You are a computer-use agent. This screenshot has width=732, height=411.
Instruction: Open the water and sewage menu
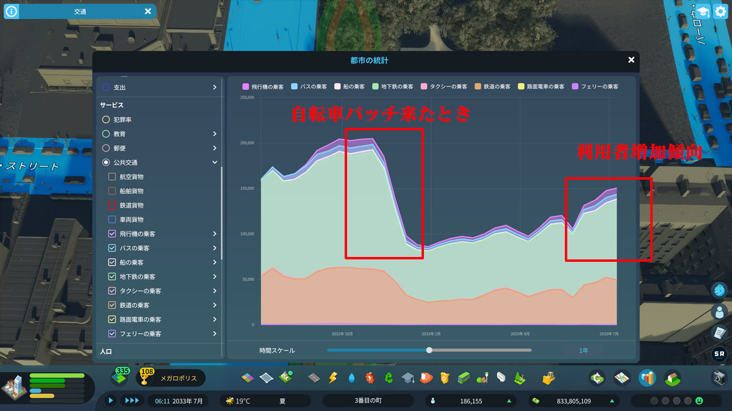(351, 378)
